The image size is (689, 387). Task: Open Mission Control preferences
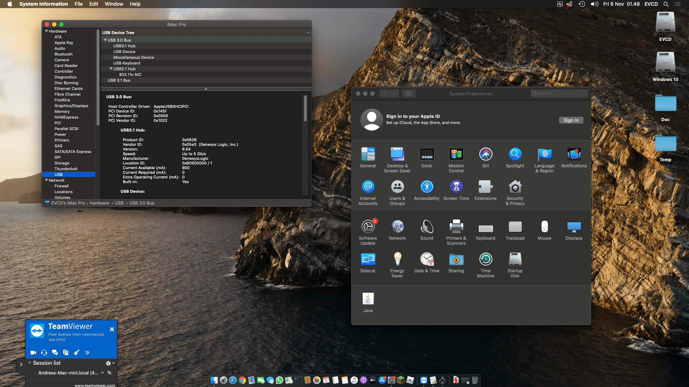click(456, 160)
